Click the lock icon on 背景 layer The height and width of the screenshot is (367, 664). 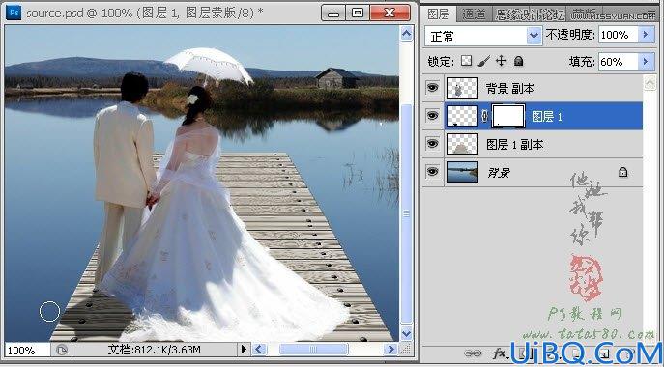[x=622, y=172]
